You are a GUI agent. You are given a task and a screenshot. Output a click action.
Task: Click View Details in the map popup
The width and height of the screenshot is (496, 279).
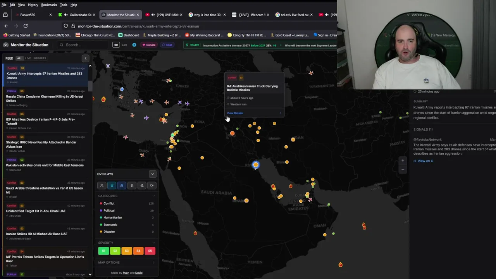click(x=235, y=113)
